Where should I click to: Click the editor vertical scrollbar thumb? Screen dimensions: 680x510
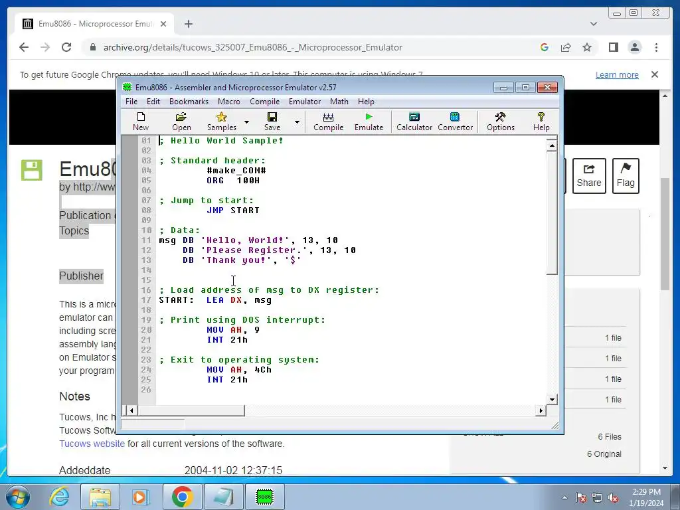pyautogui.click(x=552, y=212)
